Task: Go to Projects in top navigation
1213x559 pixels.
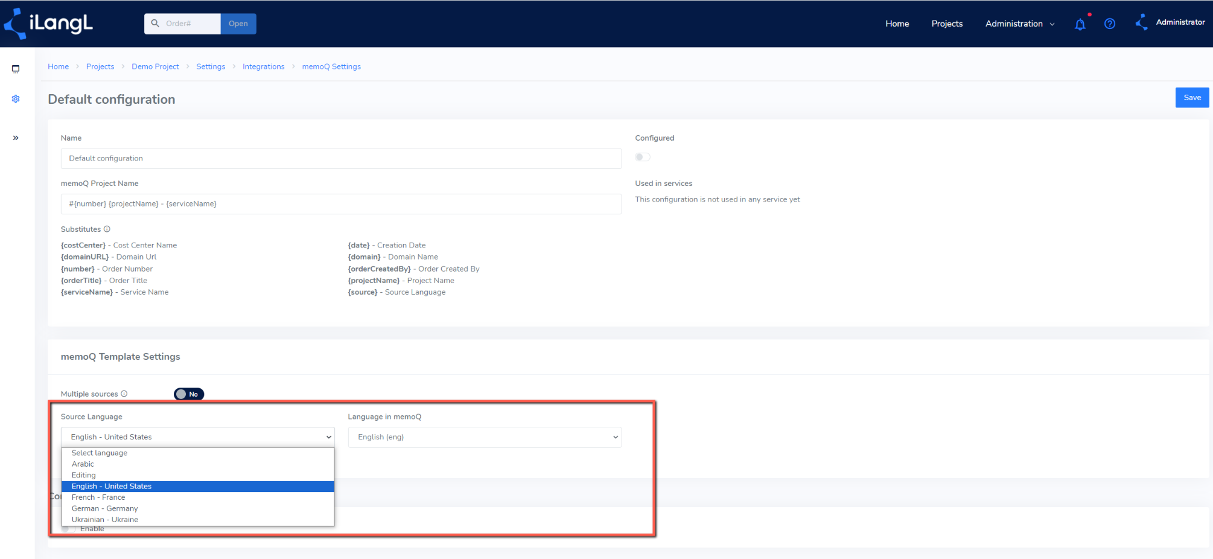Action: coord(947,24)
